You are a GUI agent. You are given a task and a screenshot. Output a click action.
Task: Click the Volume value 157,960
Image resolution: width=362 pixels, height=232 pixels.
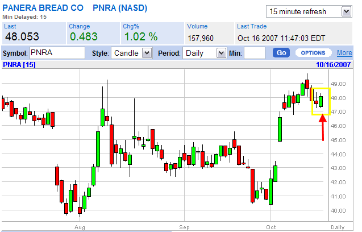pos(201,38)
